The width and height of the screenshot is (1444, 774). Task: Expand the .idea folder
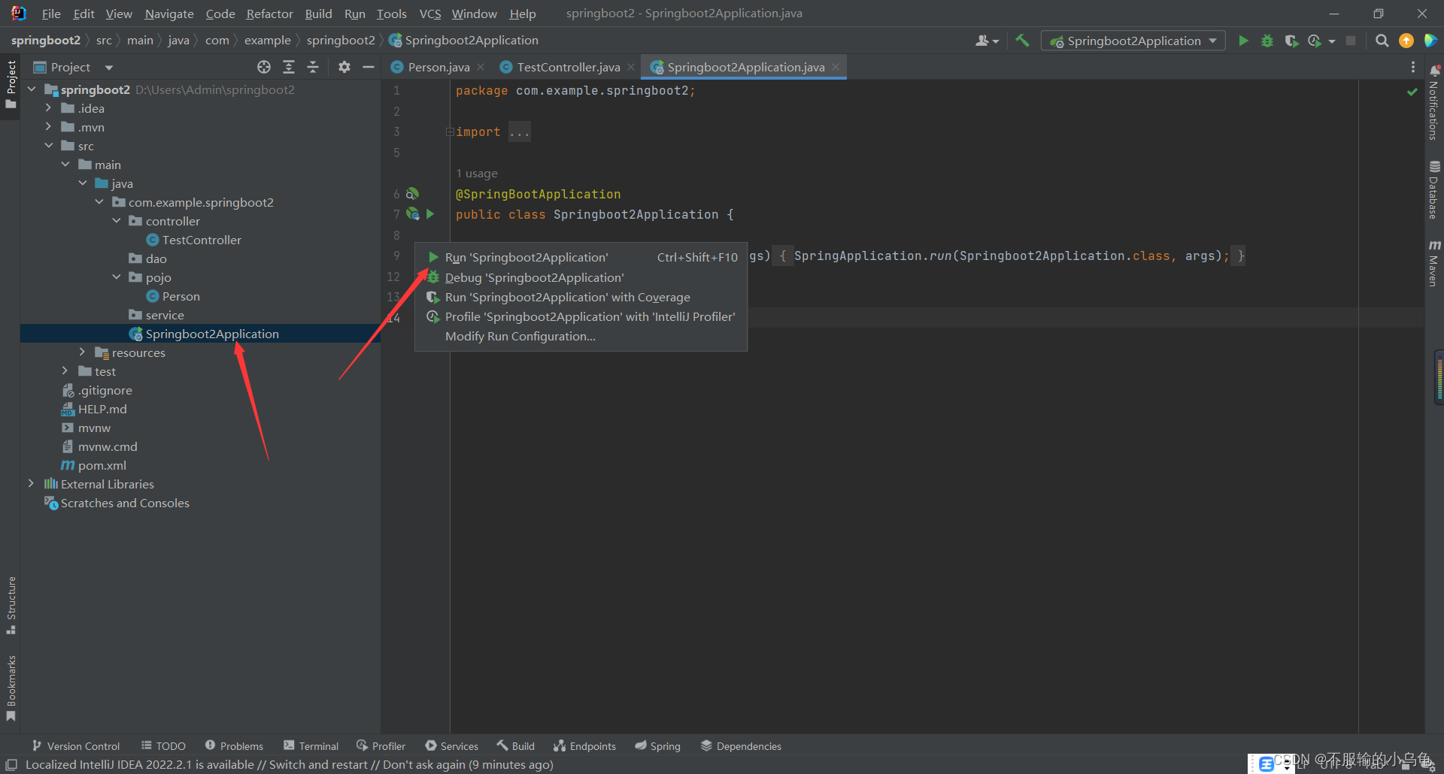[x=48, y=108]
